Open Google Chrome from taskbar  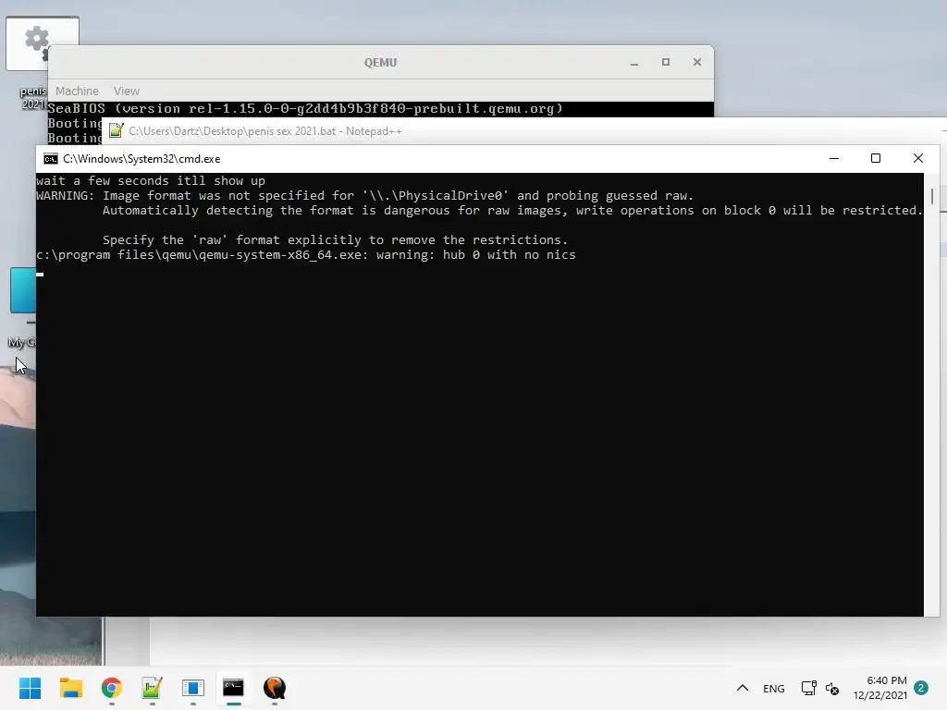tap(111, 688)
